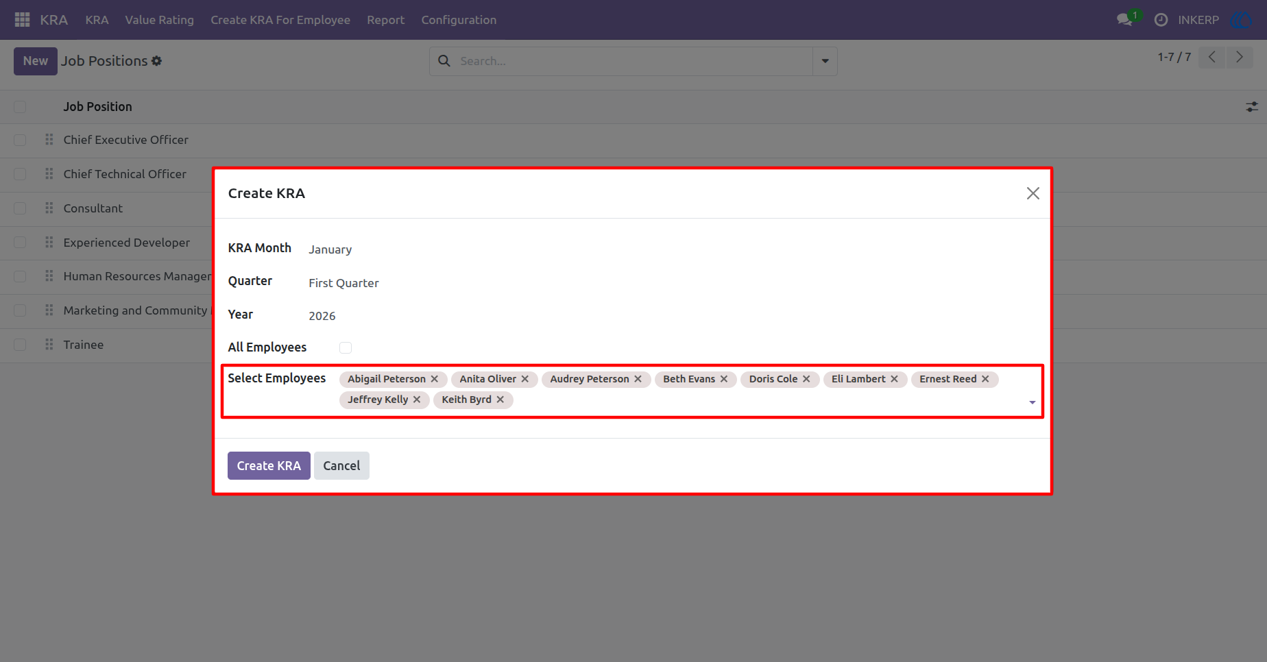Go to previous page arrow
Image resolution: width=1267 pixels, height=662 pixels.
coord(1212,58)
